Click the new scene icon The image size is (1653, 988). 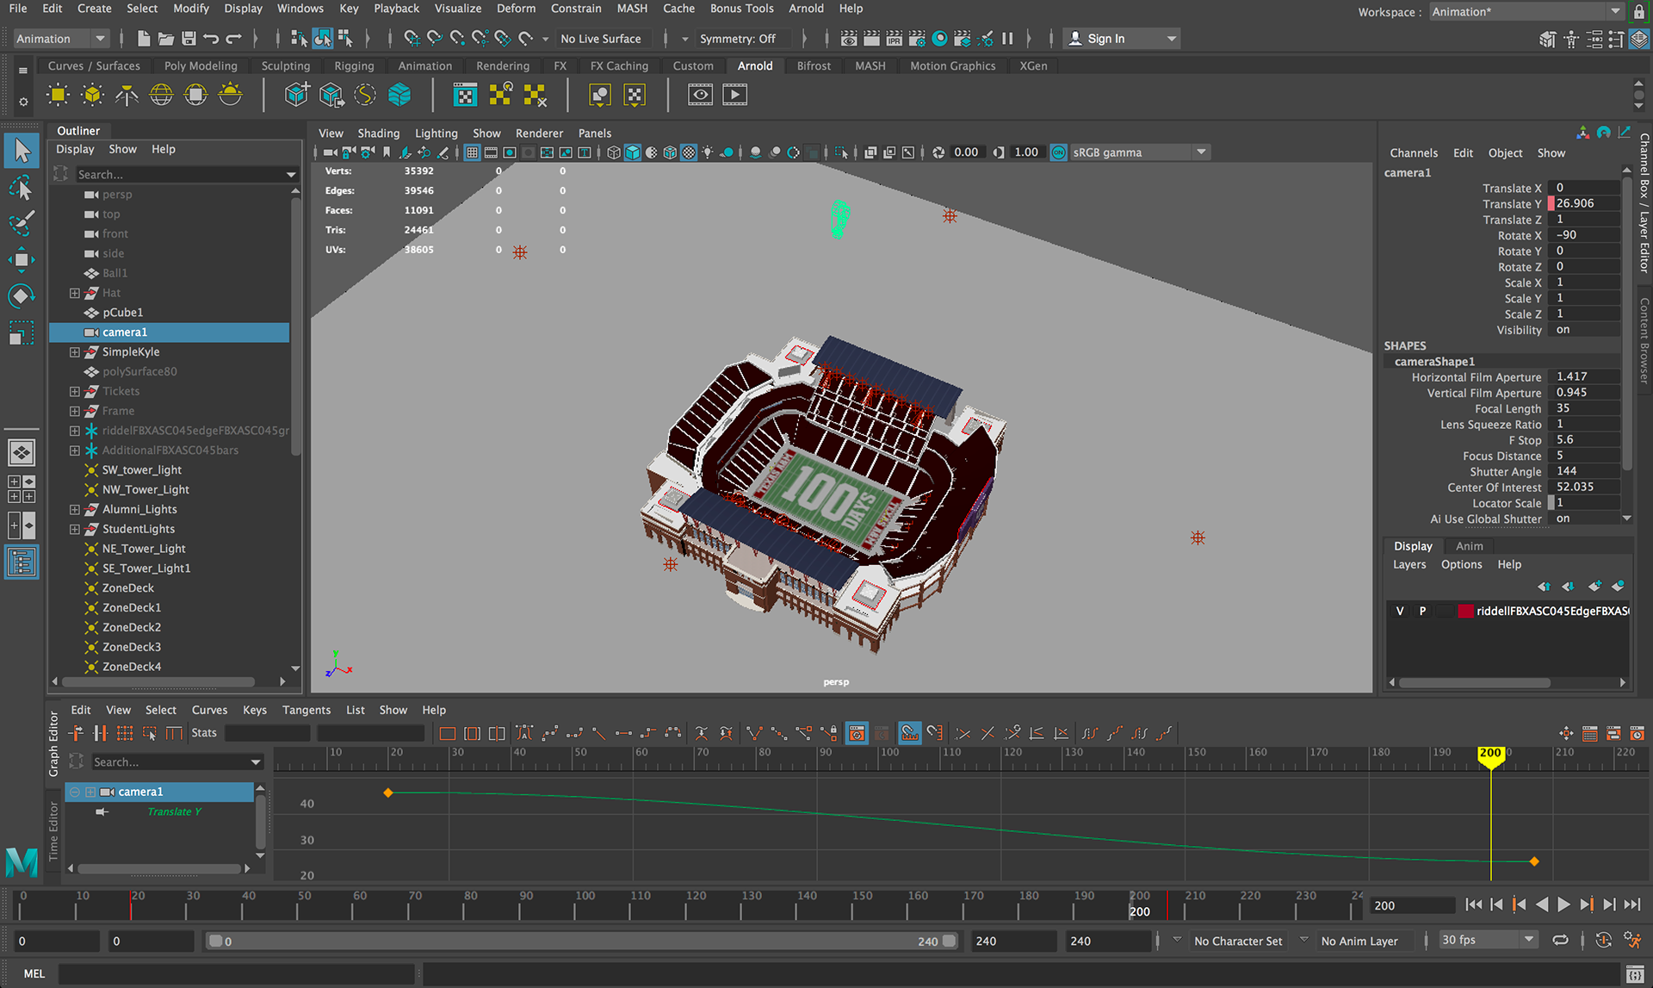144,39
